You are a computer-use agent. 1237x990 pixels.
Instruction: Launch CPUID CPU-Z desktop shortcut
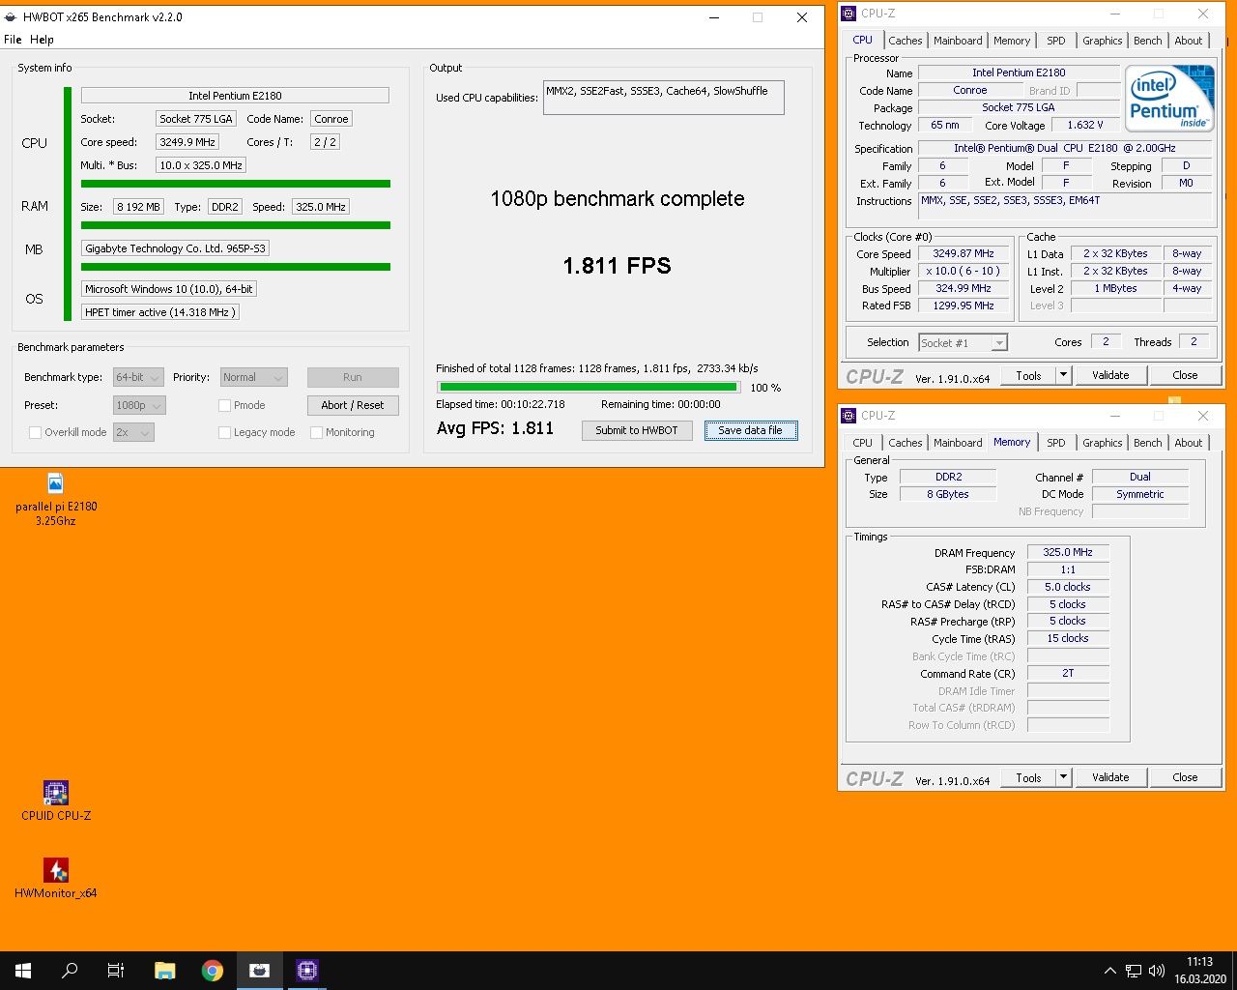(56, 801)
